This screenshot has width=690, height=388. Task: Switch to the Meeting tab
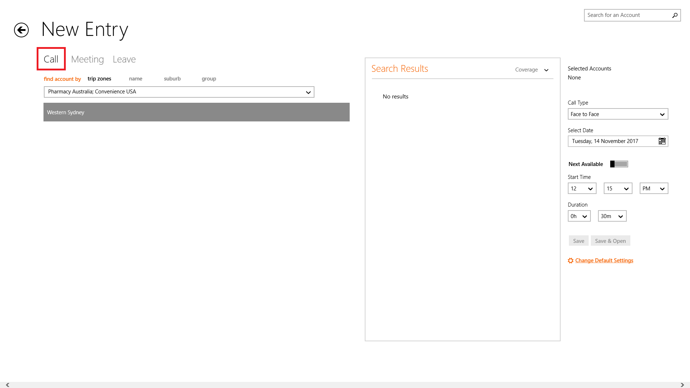(x=87, y=59)
